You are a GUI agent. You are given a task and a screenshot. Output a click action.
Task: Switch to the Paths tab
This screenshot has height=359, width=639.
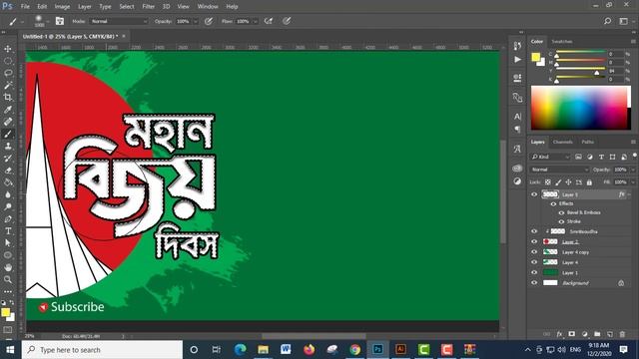588,142
